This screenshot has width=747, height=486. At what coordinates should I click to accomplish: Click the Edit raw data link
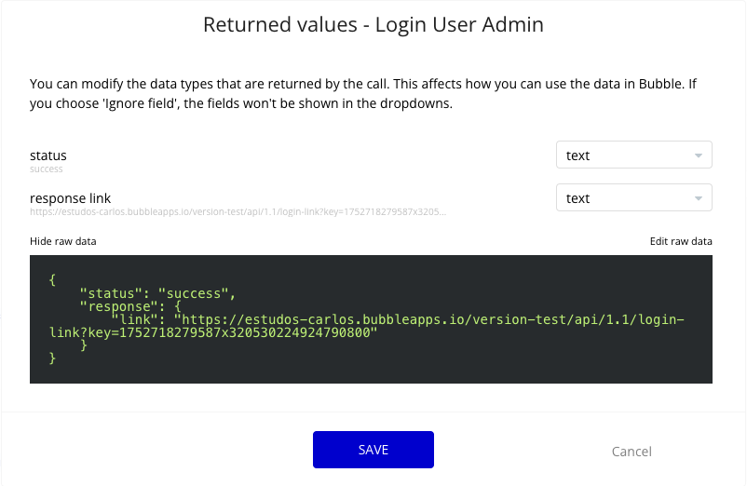tap(681, 241)
